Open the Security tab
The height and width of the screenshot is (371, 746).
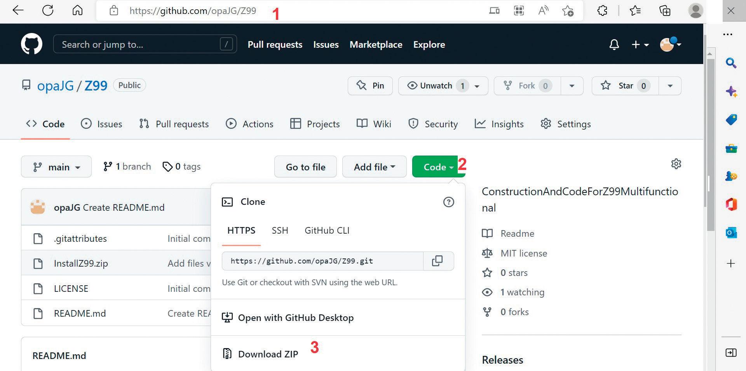point(433,124)
